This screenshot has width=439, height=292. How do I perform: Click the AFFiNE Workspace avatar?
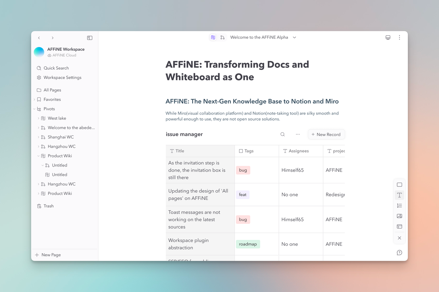click(x=39, y=52)
